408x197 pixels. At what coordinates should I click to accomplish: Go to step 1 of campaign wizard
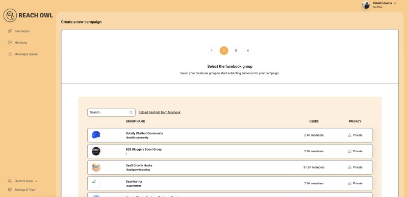click(212, 50)
